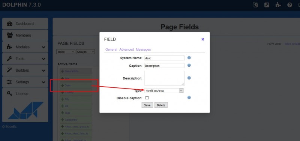300x141 pixels.
Task: Select the Tags field item
Action: point(76,113)
